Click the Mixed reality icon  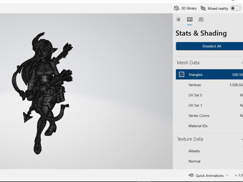point(203,8)
